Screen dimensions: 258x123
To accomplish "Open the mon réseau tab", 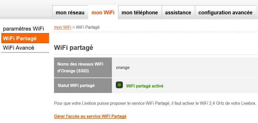I will 70,13.
